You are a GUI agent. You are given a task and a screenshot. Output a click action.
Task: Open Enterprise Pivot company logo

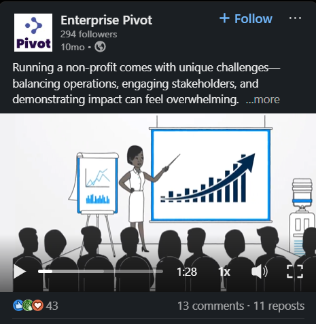click(x=33, y=33)
